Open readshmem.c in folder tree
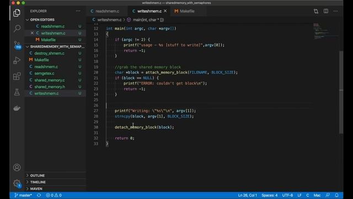353x199 pixels. [x=46, y=66]
